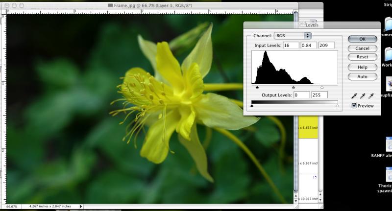The image size is (392, 211).
Task: Cancel the Levels adjustment
Action: click(362, 48)
